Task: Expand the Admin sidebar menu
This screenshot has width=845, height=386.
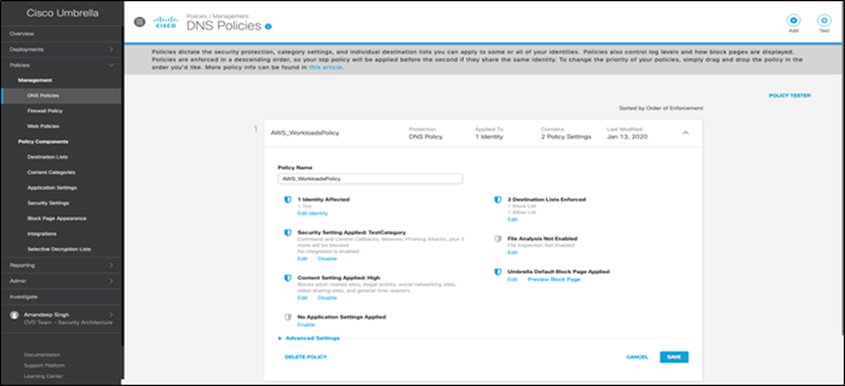Action: (x=61, y=281)
